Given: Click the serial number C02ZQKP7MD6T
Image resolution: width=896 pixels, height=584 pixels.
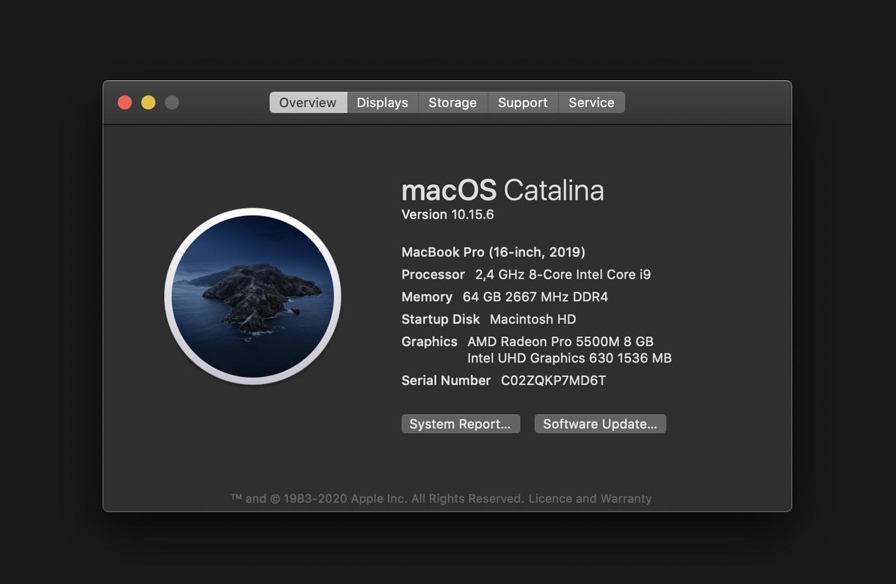Looking at the screenshot, I should (x=553, y=381).
